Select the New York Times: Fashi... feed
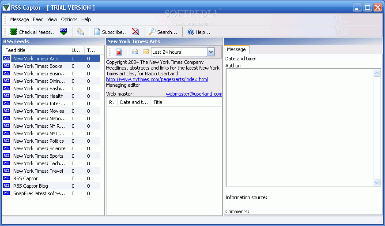Screen dimensions: 385x226 click(x=52, y=89)
